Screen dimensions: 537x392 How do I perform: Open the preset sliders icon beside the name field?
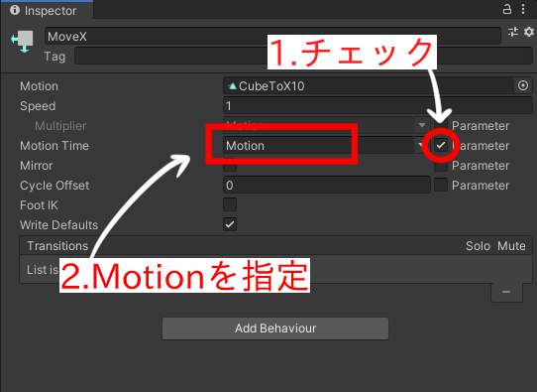click(x=513, y=32)
